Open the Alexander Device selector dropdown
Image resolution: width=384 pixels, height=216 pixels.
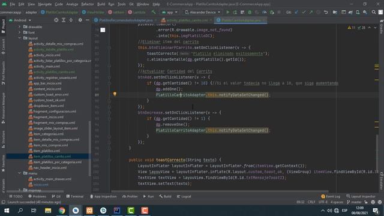click(x=203, y=12)
